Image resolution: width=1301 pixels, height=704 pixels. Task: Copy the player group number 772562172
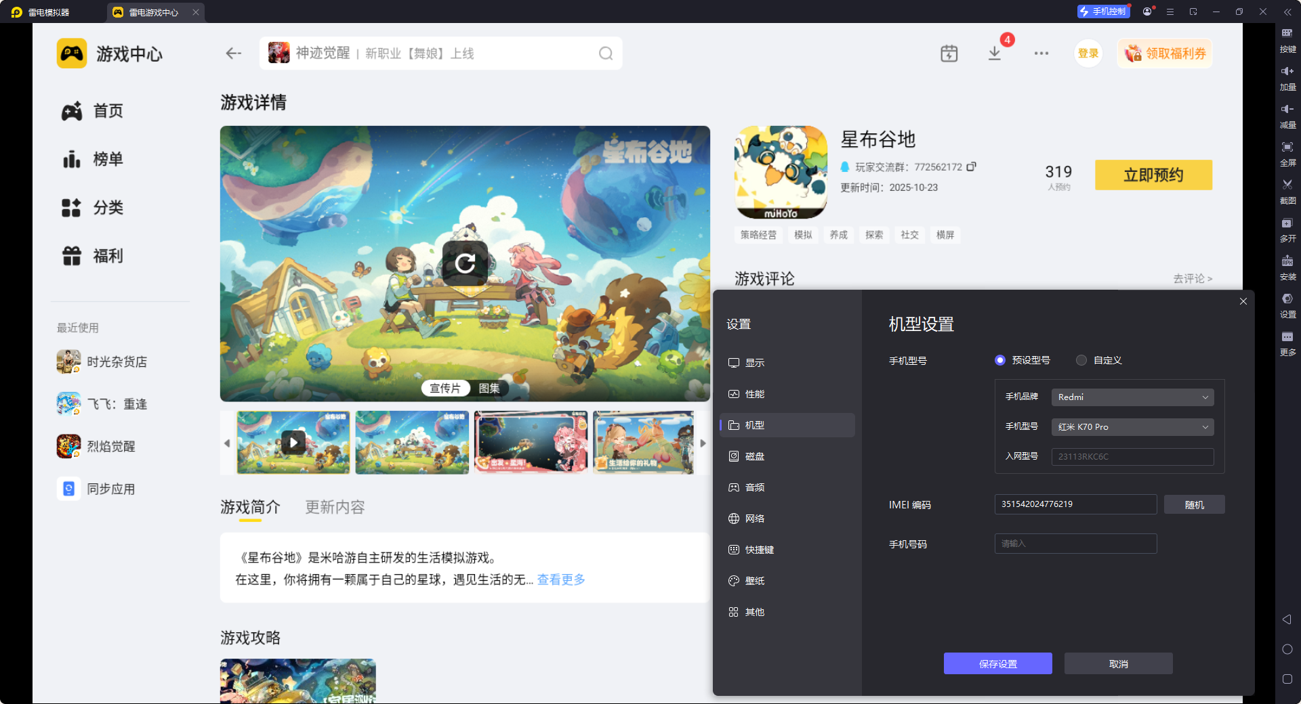[x=971, y=167]
